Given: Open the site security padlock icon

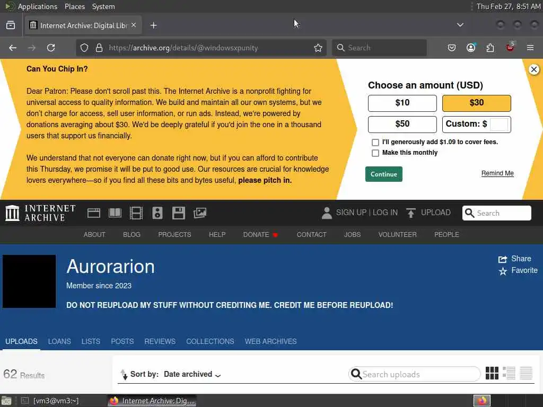Looking at the screenshot, I should pos(99,48).
